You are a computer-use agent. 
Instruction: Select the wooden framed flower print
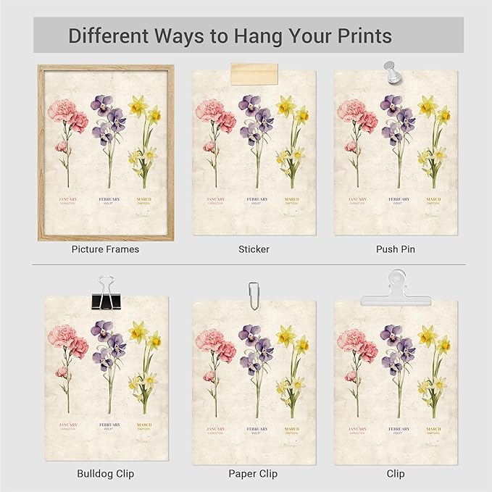[x=106, y=152]
